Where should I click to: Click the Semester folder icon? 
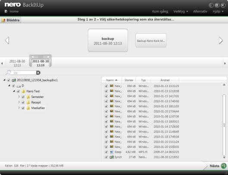coord(28,97)
